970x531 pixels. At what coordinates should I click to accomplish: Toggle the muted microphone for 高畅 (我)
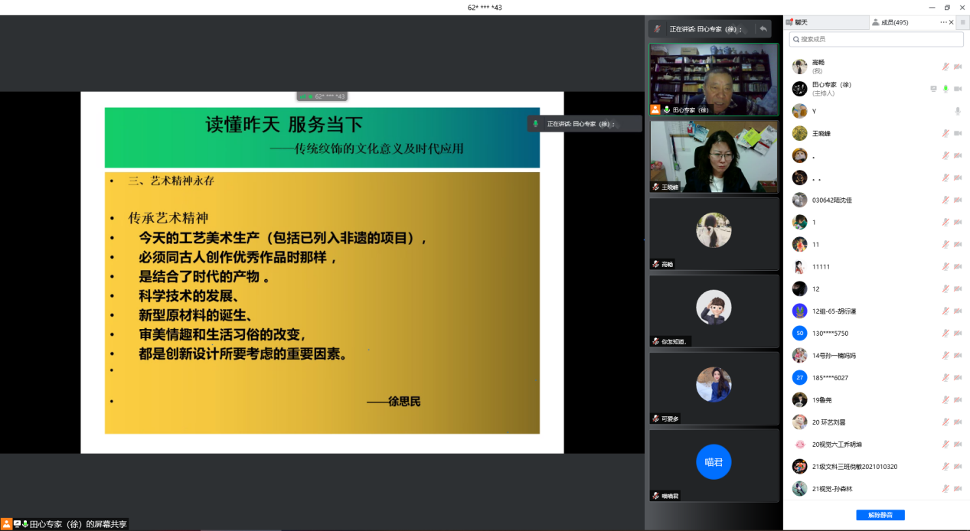tap(946, 67)
